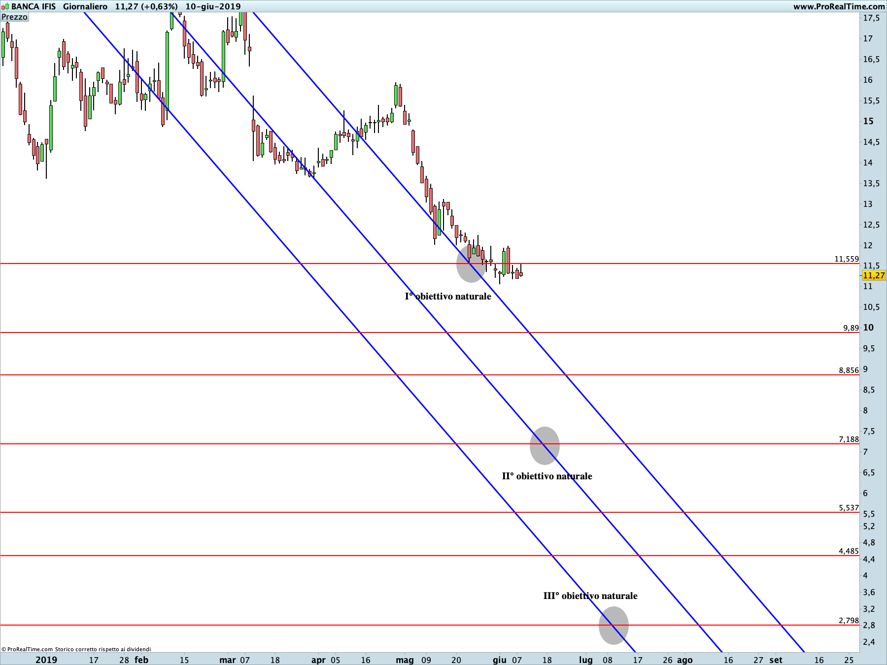Click the feb label on time axis
This screenshot has height=665, width=887.
pos(141,660)
